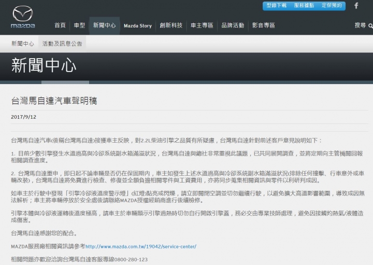This screenshot has height=265, width=373.
Task: Click the date 2017/9/12
Action: (x=23, y=117)
